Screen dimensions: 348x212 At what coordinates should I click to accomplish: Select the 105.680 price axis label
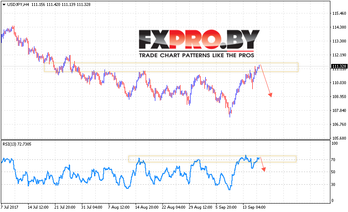(x=339, y=138)
